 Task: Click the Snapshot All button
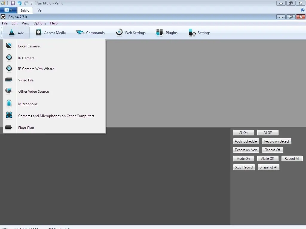[x=269, y=167]
